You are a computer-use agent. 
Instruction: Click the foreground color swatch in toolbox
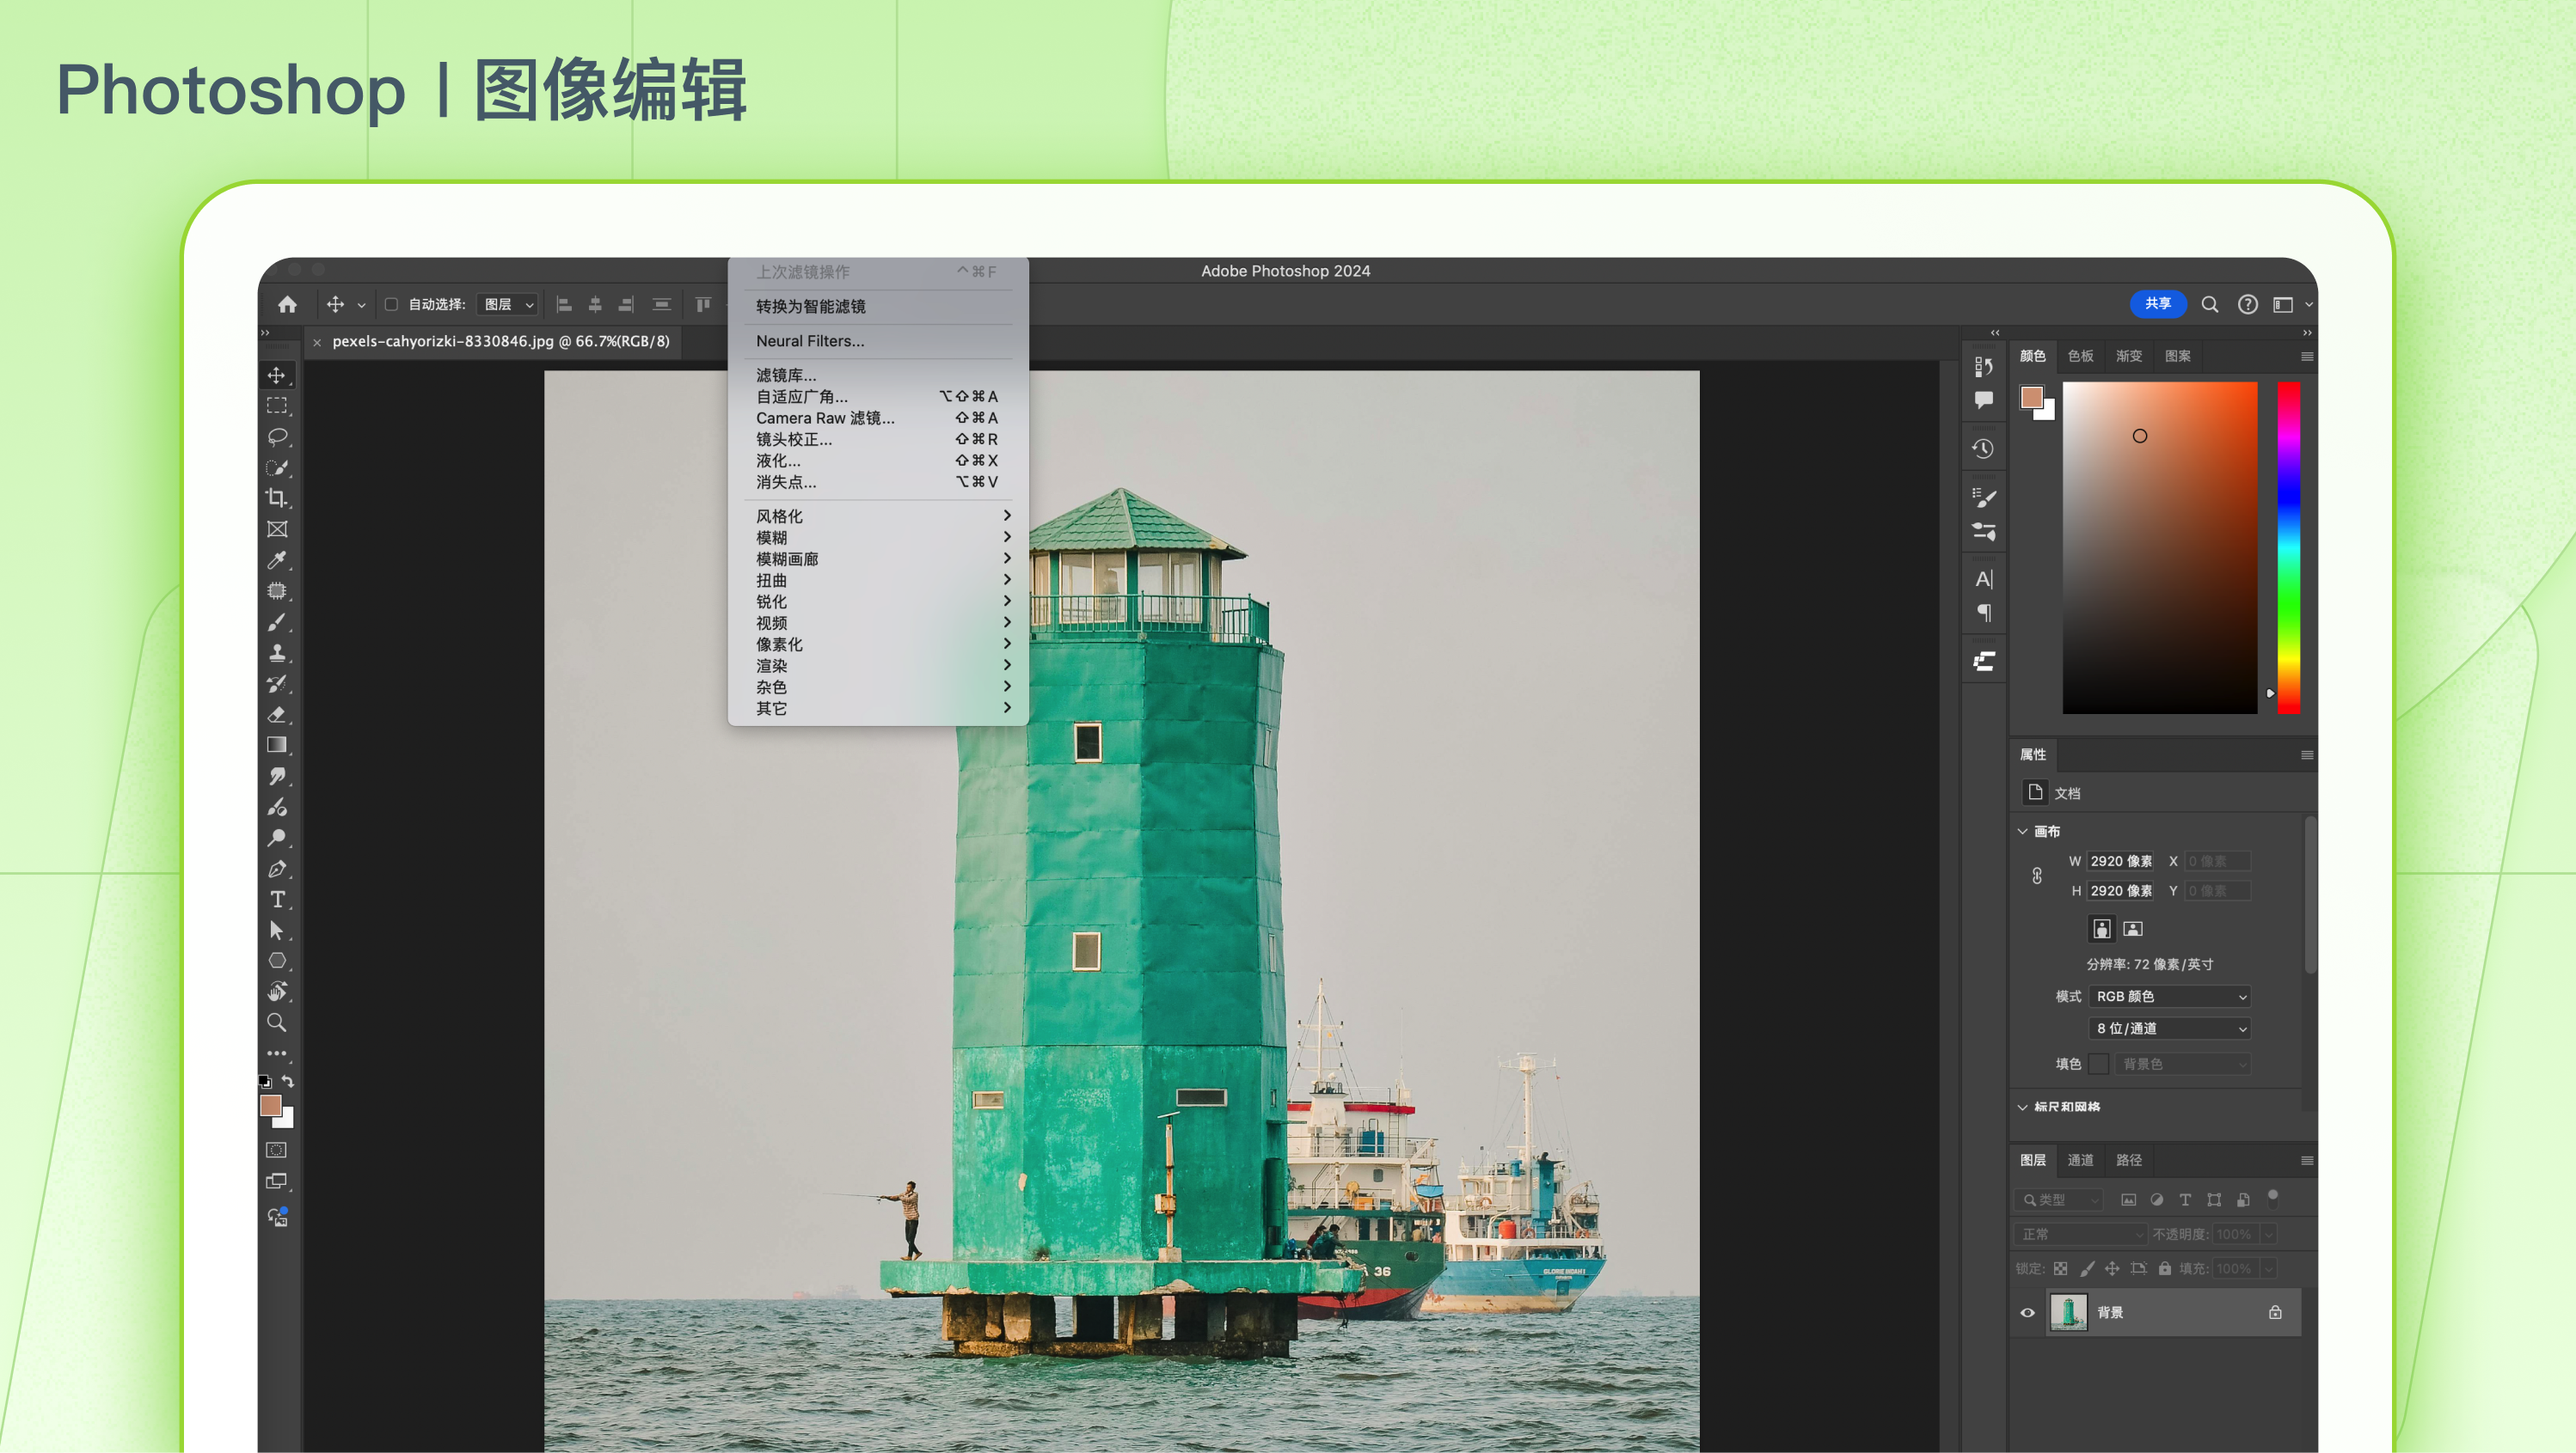coord(271,1105)
